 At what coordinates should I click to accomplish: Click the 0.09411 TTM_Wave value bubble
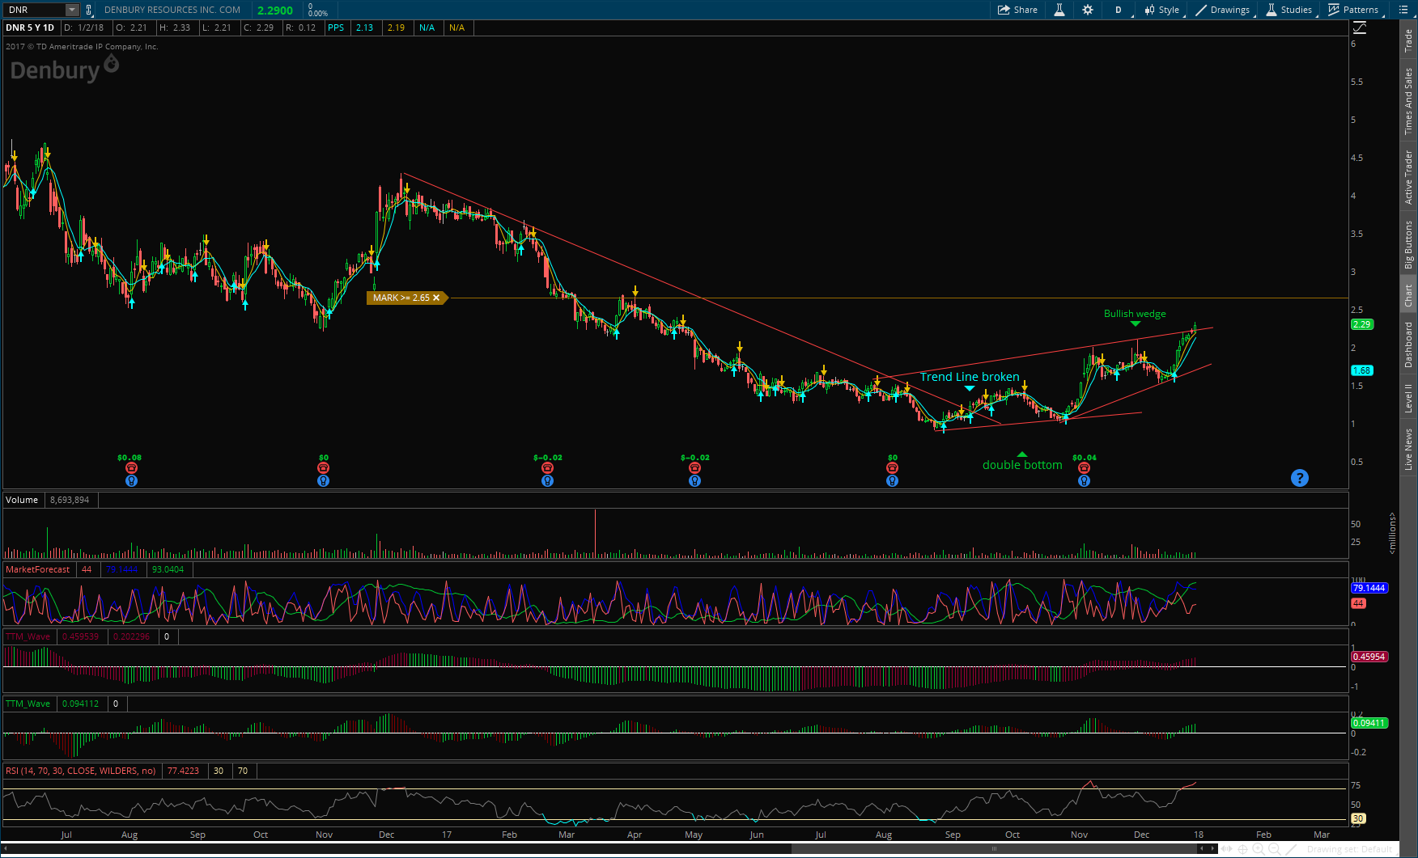click(x=1369, y=723)
